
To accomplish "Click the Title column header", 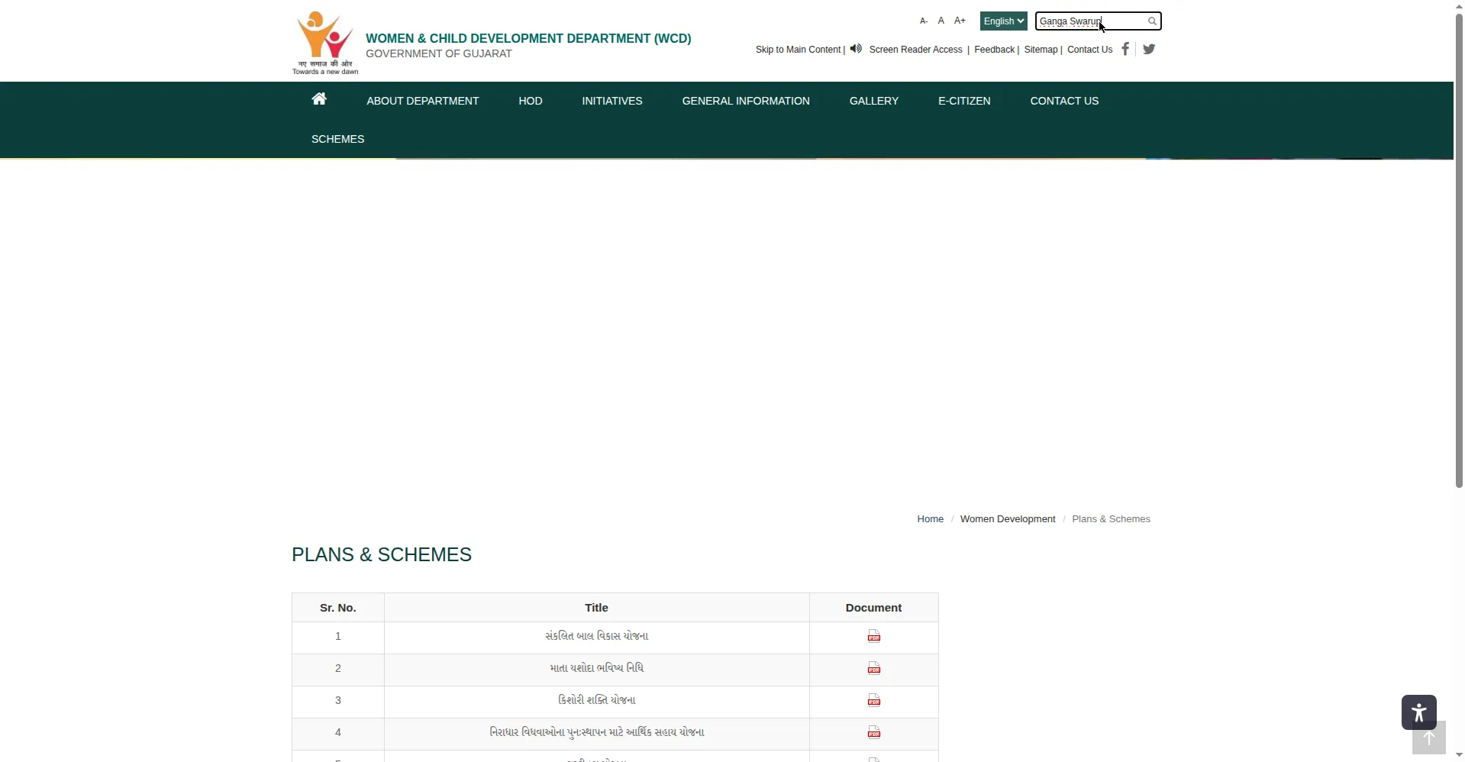I will click(596, 608).
